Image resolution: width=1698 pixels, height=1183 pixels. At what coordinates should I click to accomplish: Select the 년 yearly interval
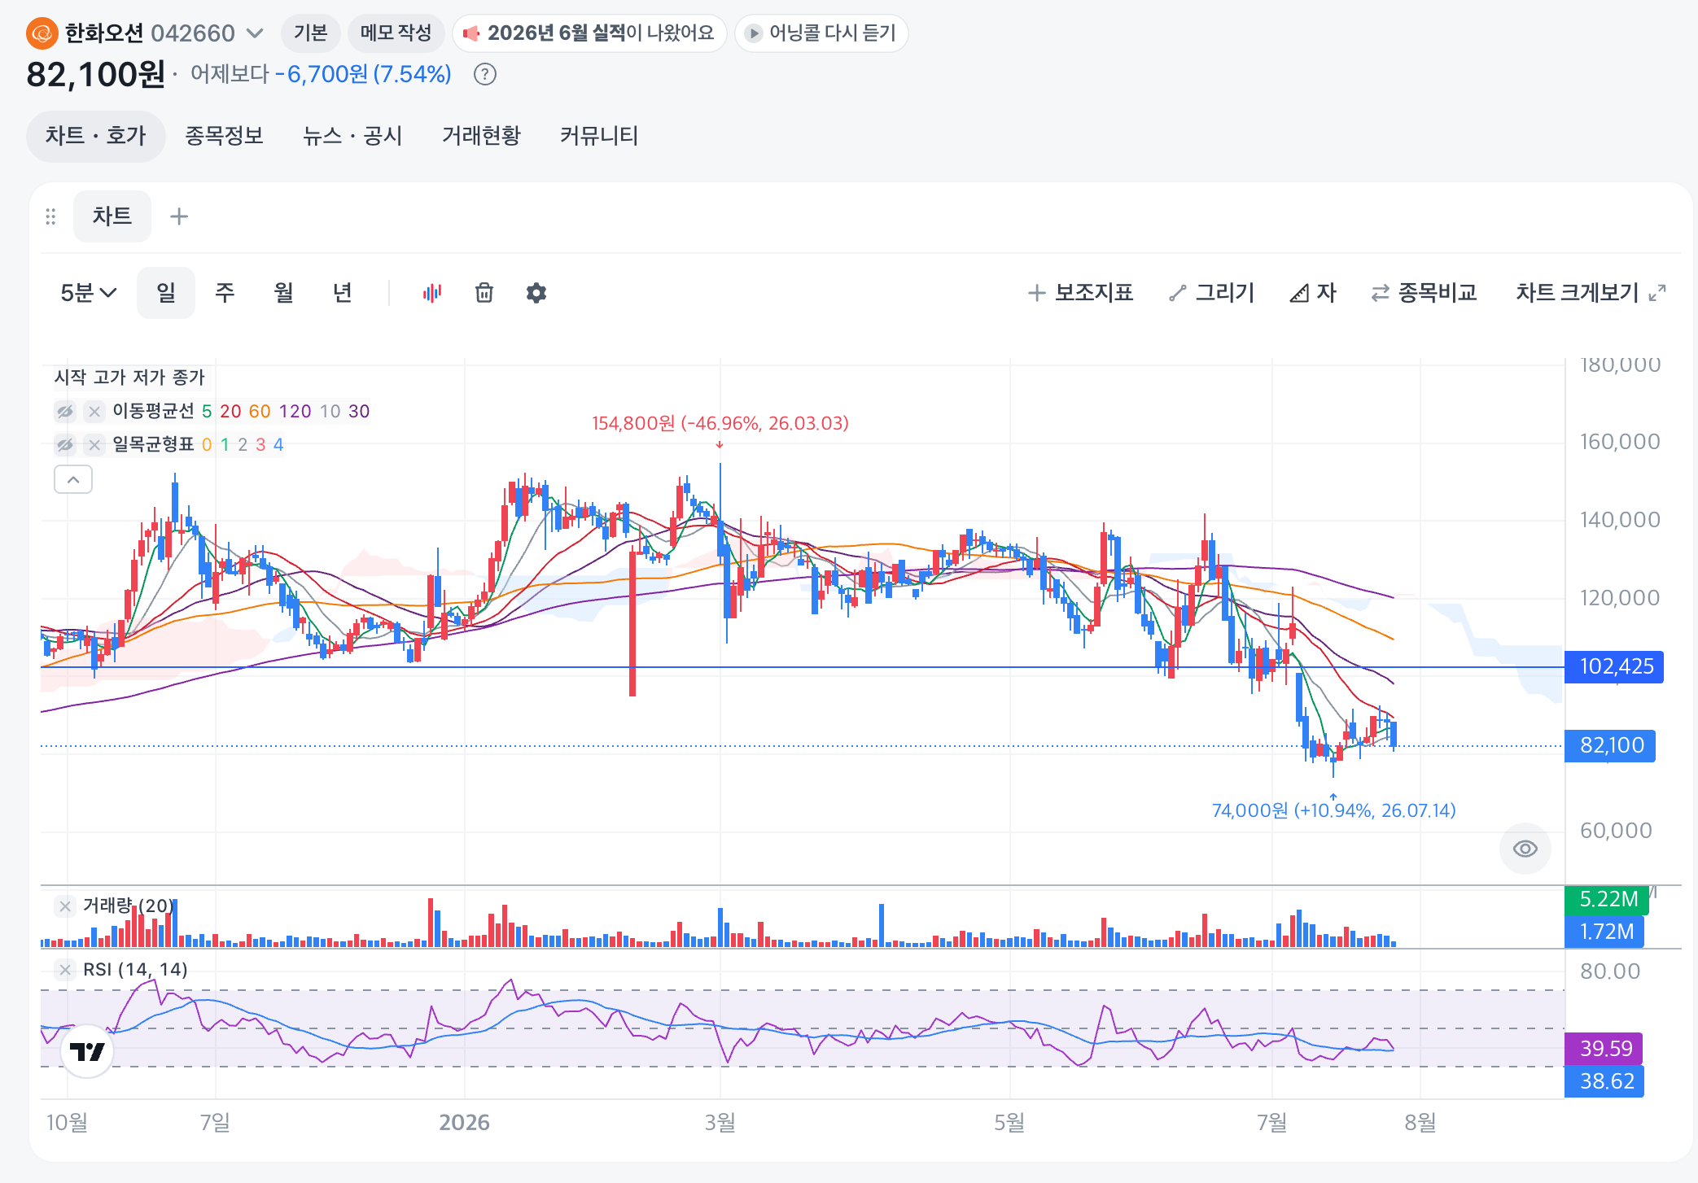pyautogui.click(x=342, y=293)
